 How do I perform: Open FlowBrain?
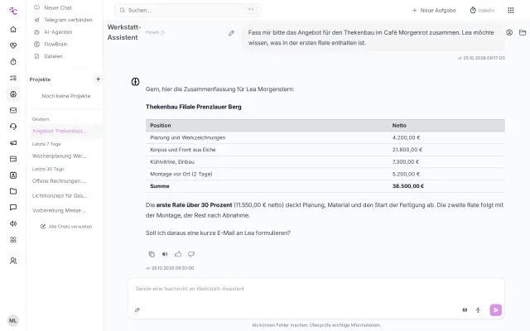[51, 44]
